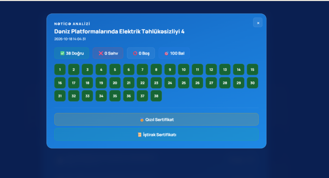The height and width of the screenshot is (178, 329).
Task: View question 28 answer
Action: 225,83
